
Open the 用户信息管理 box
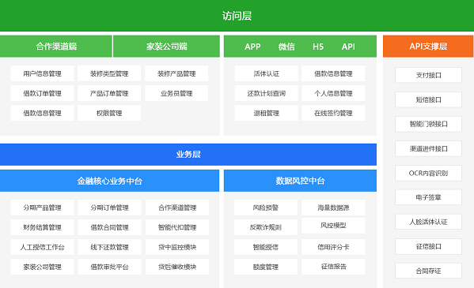coord(42,73)
